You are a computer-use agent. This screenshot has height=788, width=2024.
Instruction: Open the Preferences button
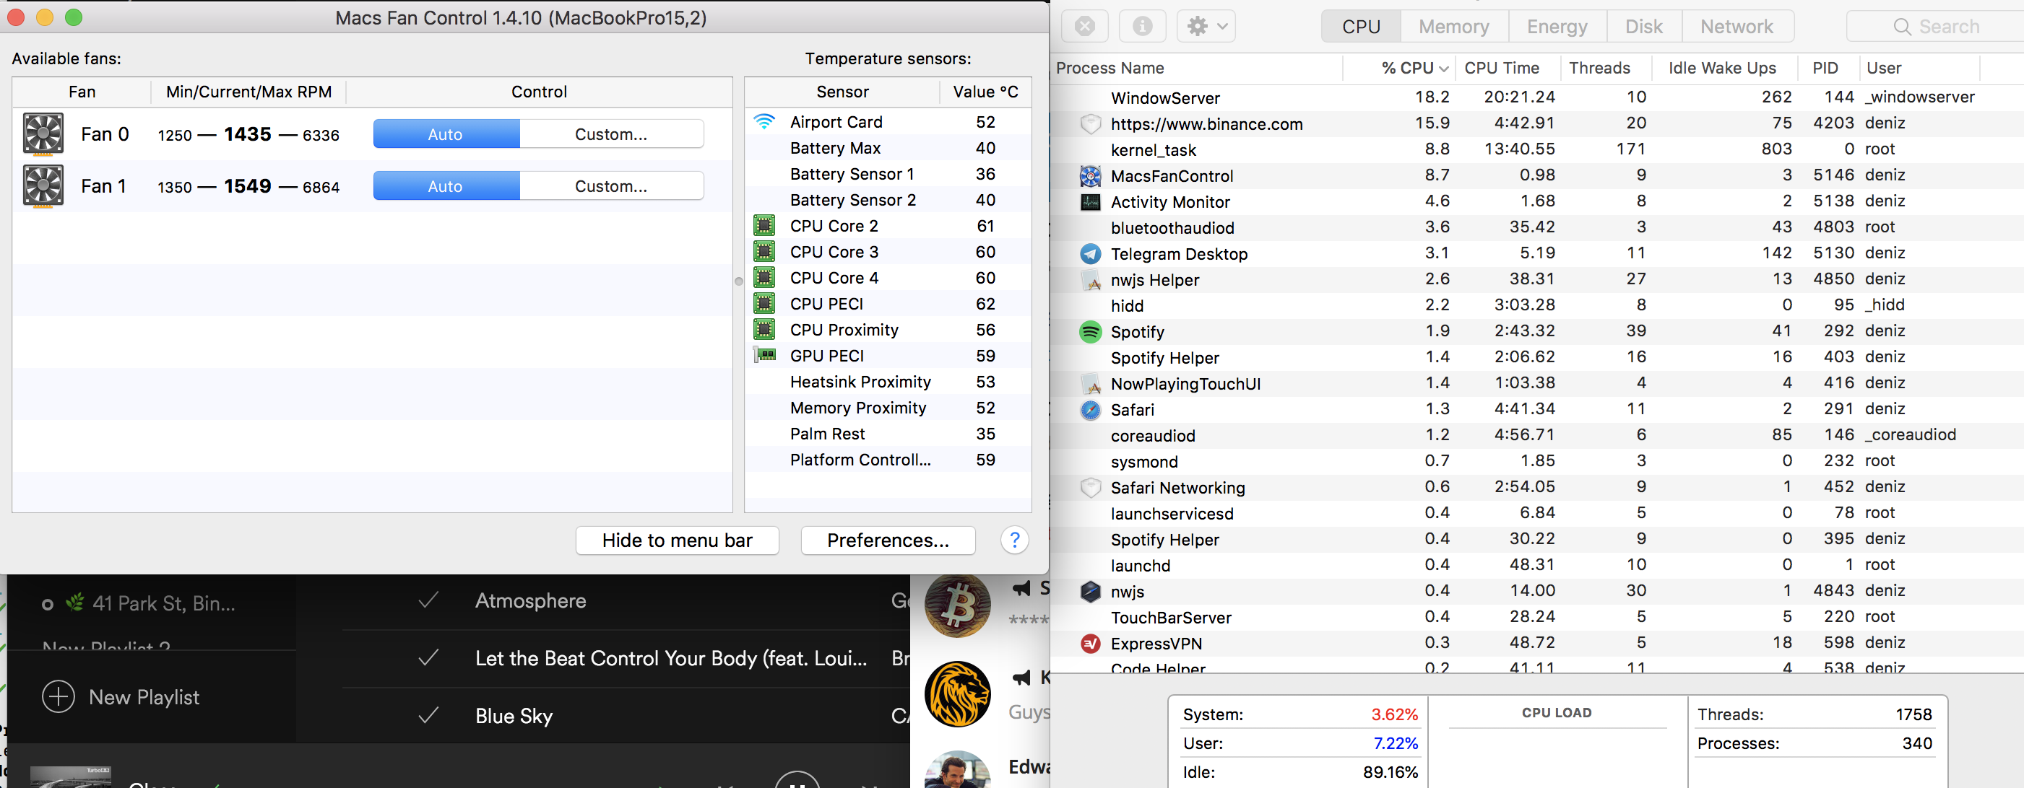click(887, 540)
